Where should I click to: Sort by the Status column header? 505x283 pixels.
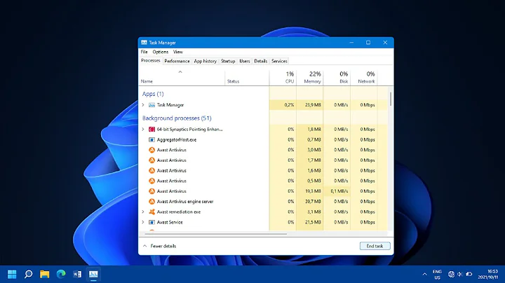[x=247, y=78]
